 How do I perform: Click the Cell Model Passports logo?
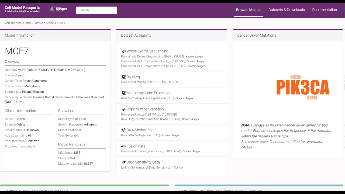click(x=22, y=9)
